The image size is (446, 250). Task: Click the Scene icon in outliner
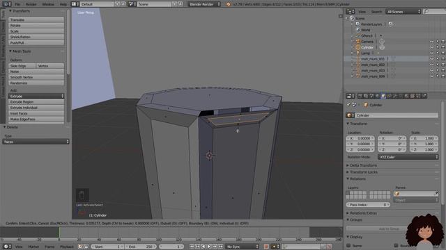tap(352, 18)
